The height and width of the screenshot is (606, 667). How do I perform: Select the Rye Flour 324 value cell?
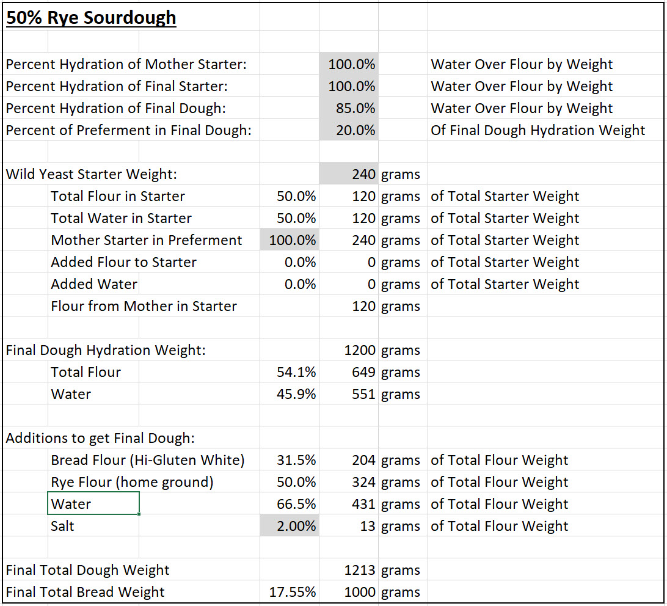pyautogui.click(x=349, y=482)
